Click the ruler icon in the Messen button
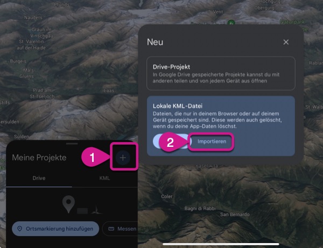Viewport: 323px width, 248px height. pos(111,229)
